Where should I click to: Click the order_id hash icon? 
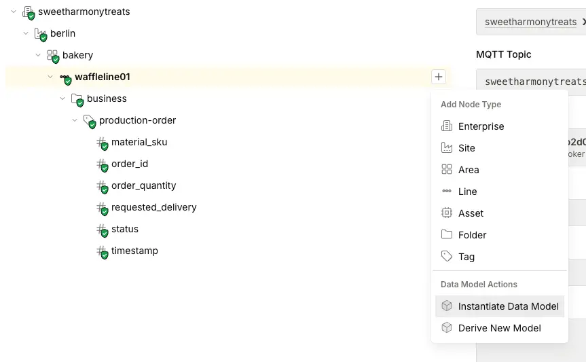(102, 164)
